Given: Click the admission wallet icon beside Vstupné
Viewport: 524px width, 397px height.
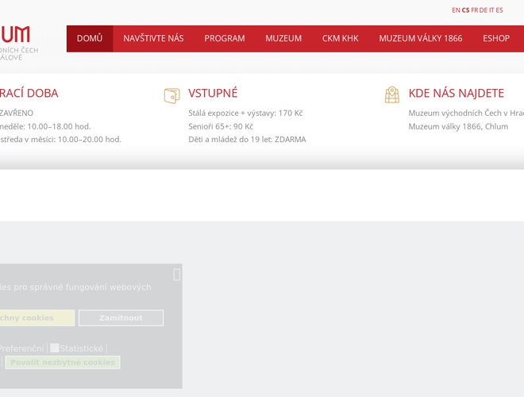Looking at the screenshot, I should (x=171, y=95).
